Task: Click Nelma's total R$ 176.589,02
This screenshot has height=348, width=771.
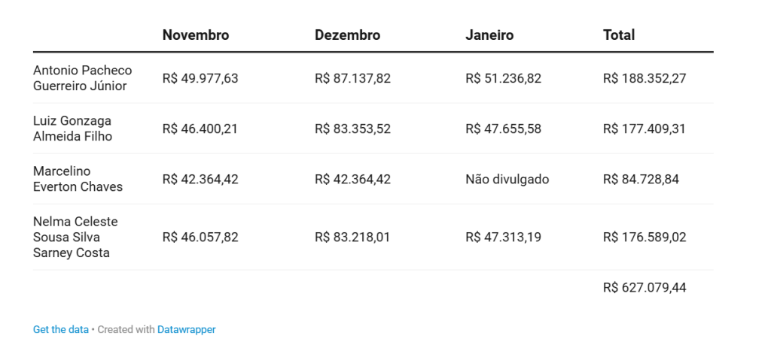Action: click(x=645, y=237)
